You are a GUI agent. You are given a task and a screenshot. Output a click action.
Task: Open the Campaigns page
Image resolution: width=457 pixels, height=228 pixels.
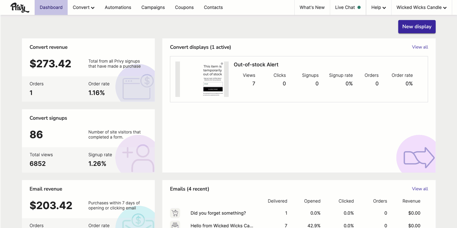153,7
